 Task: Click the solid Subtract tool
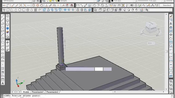69,10
